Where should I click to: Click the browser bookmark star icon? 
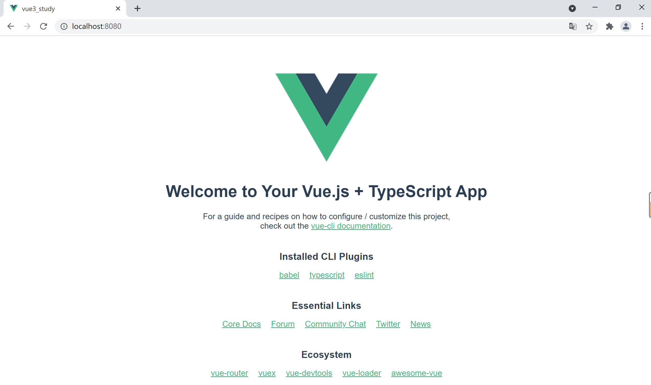pyautogui.click(x=590, y=26)
